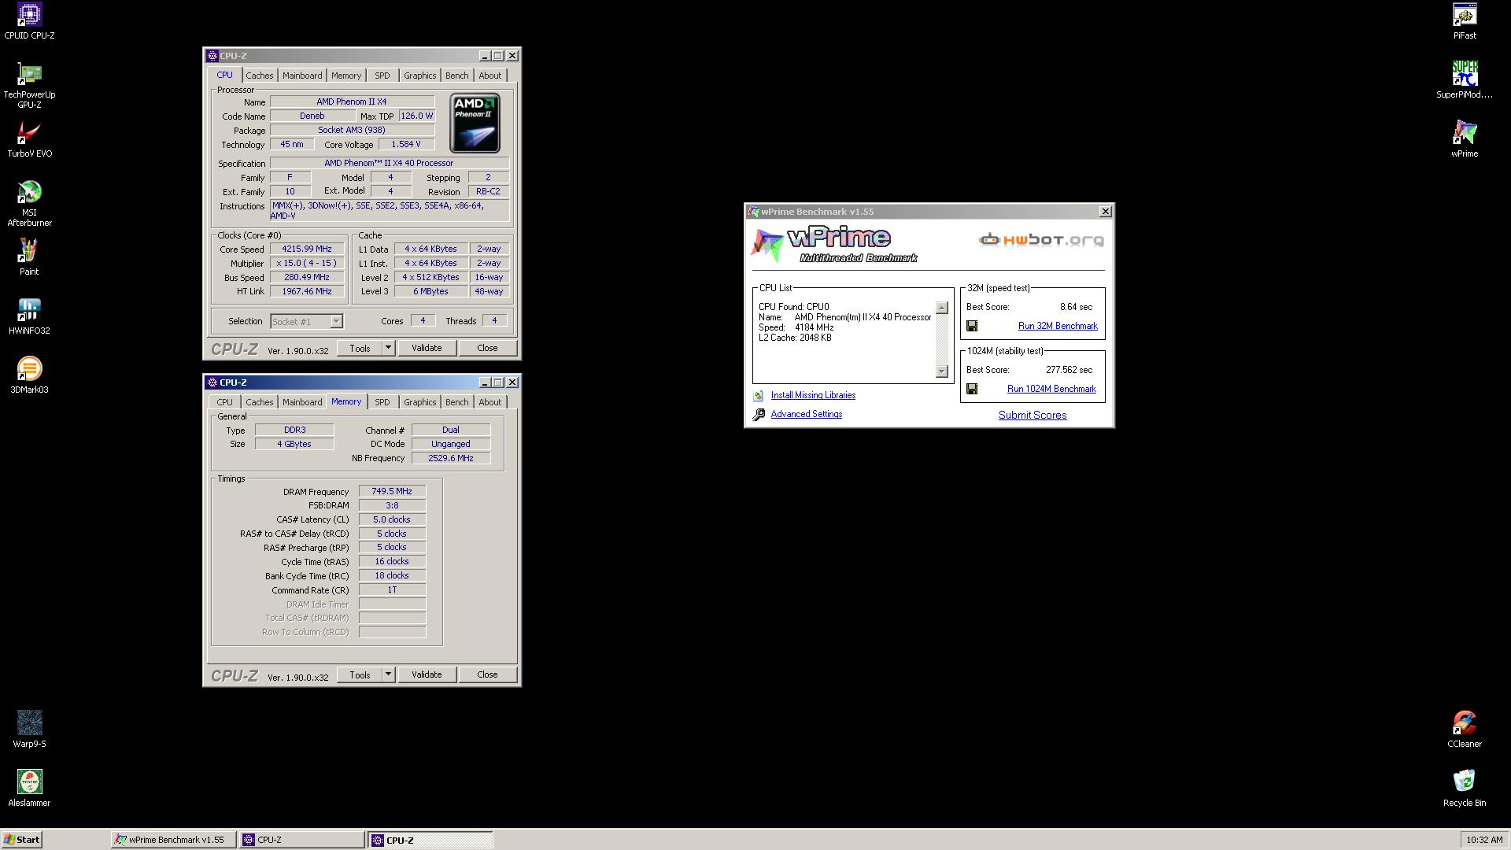Open SPD tab in Memory CPU-Z window
This screenshot has width=1511, height=850.
coord(382,402)
